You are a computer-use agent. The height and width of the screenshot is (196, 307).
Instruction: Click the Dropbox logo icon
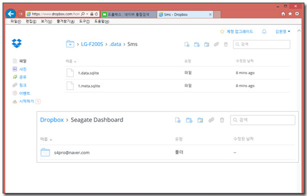tap(17, 43)
